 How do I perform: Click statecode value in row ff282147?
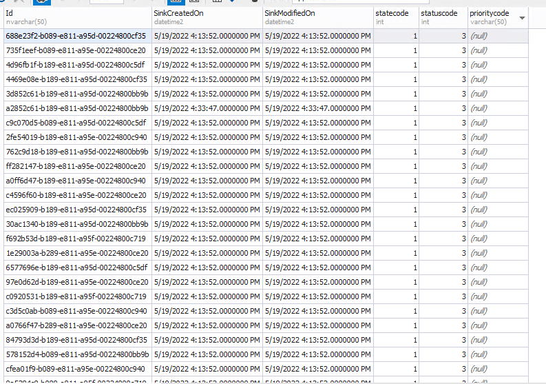(x=396, y=166)
